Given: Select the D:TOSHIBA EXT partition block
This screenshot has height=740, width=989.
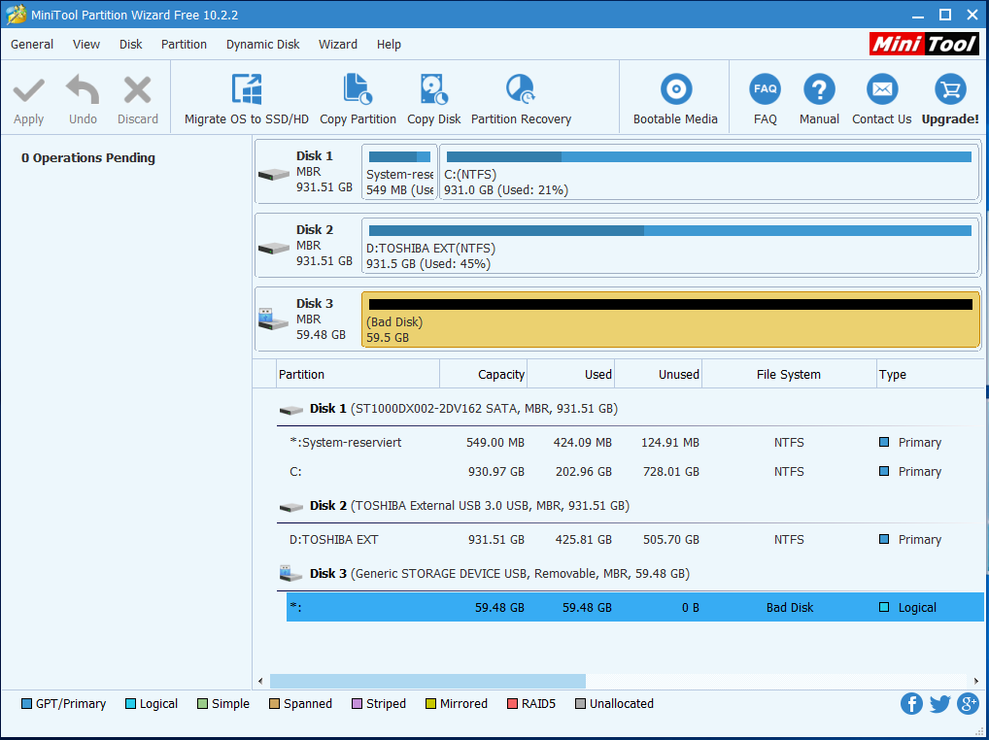Looking at the screenshot, I should pos(670,246).
